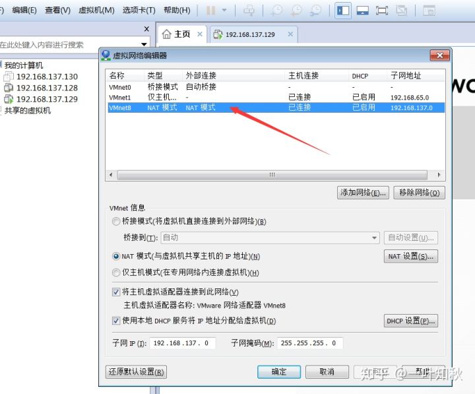Click the horizontal scrollbar thumb in network list
The height and width of the screenshot is (394, 475).
(x=272, y=175)
